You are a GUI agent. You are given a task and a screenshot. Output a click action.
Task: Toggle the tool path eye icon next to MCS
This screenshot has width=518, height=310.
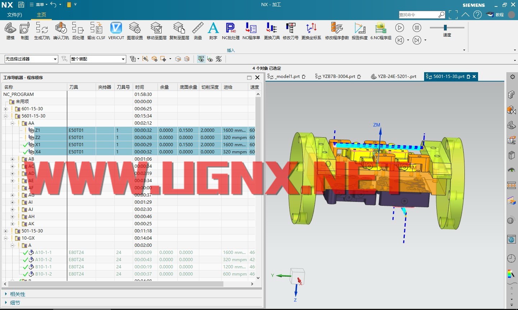210,59
